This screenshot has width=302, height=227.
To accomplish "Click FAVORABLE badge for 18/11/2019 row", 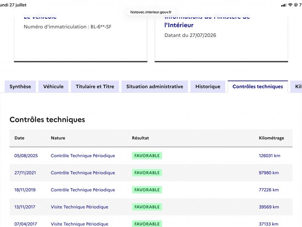I will [147, 190].
